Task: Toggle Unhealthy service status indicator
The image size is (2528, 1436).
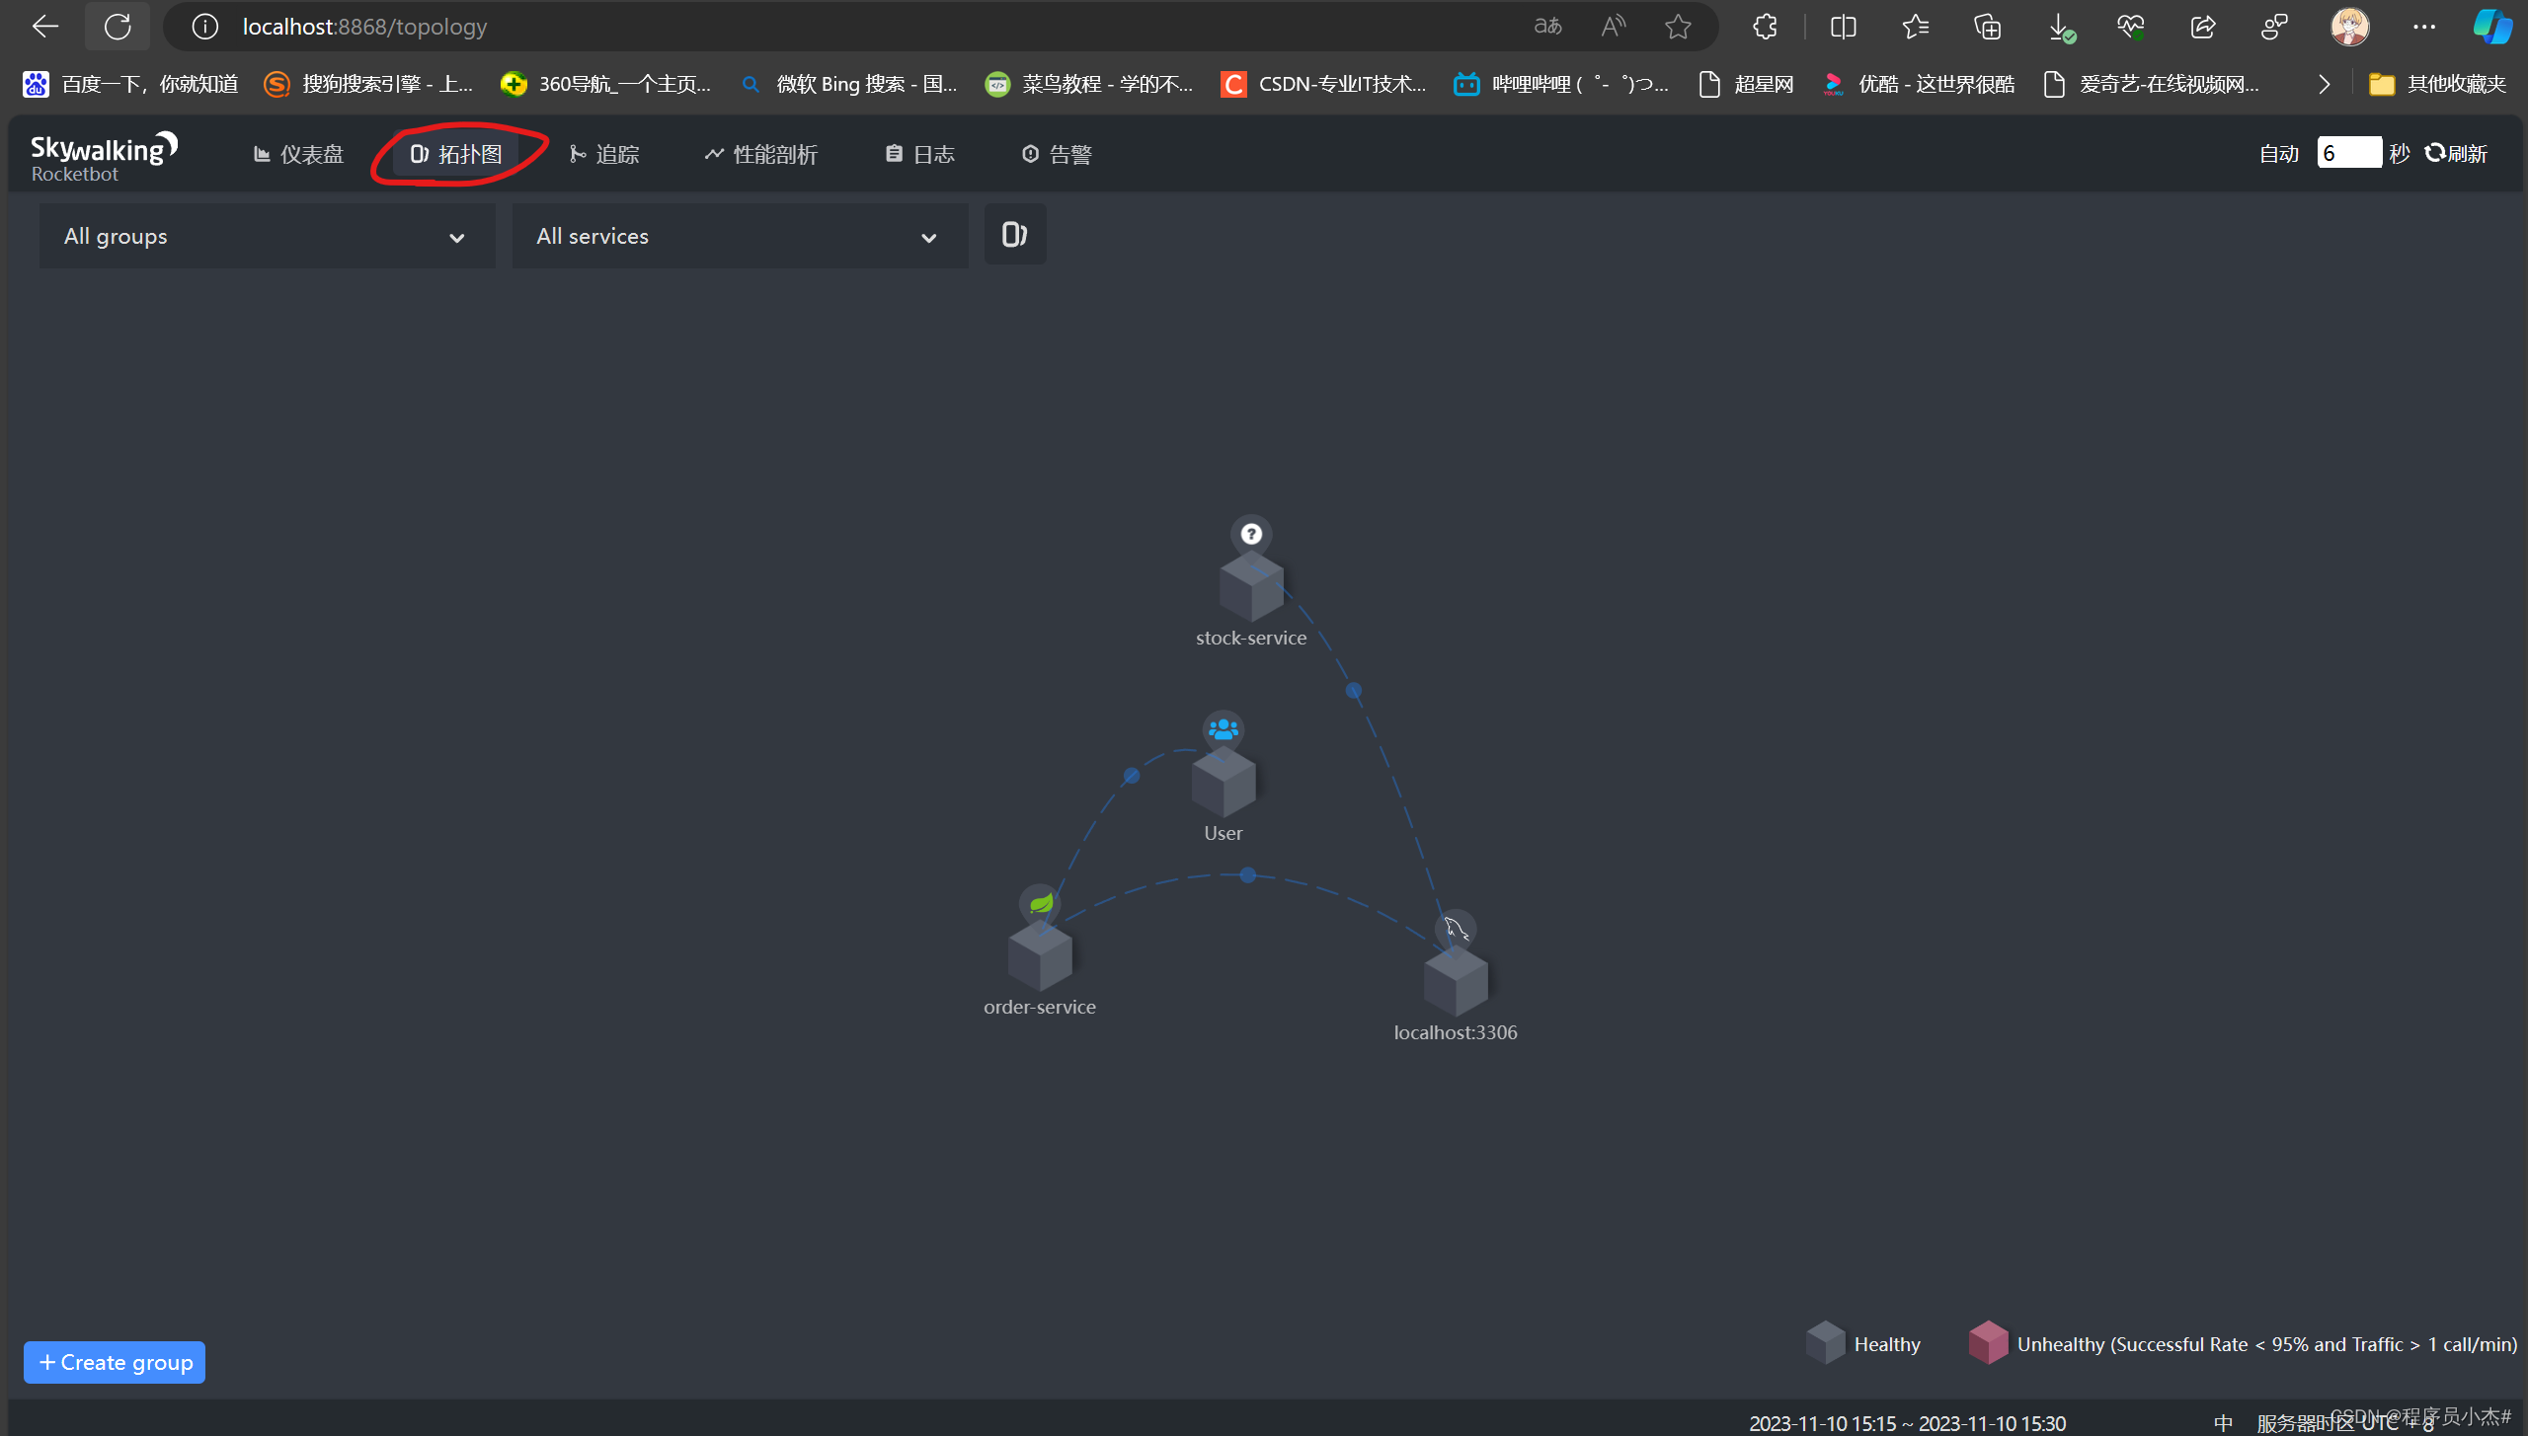Action: (x=1986, y=1344)
